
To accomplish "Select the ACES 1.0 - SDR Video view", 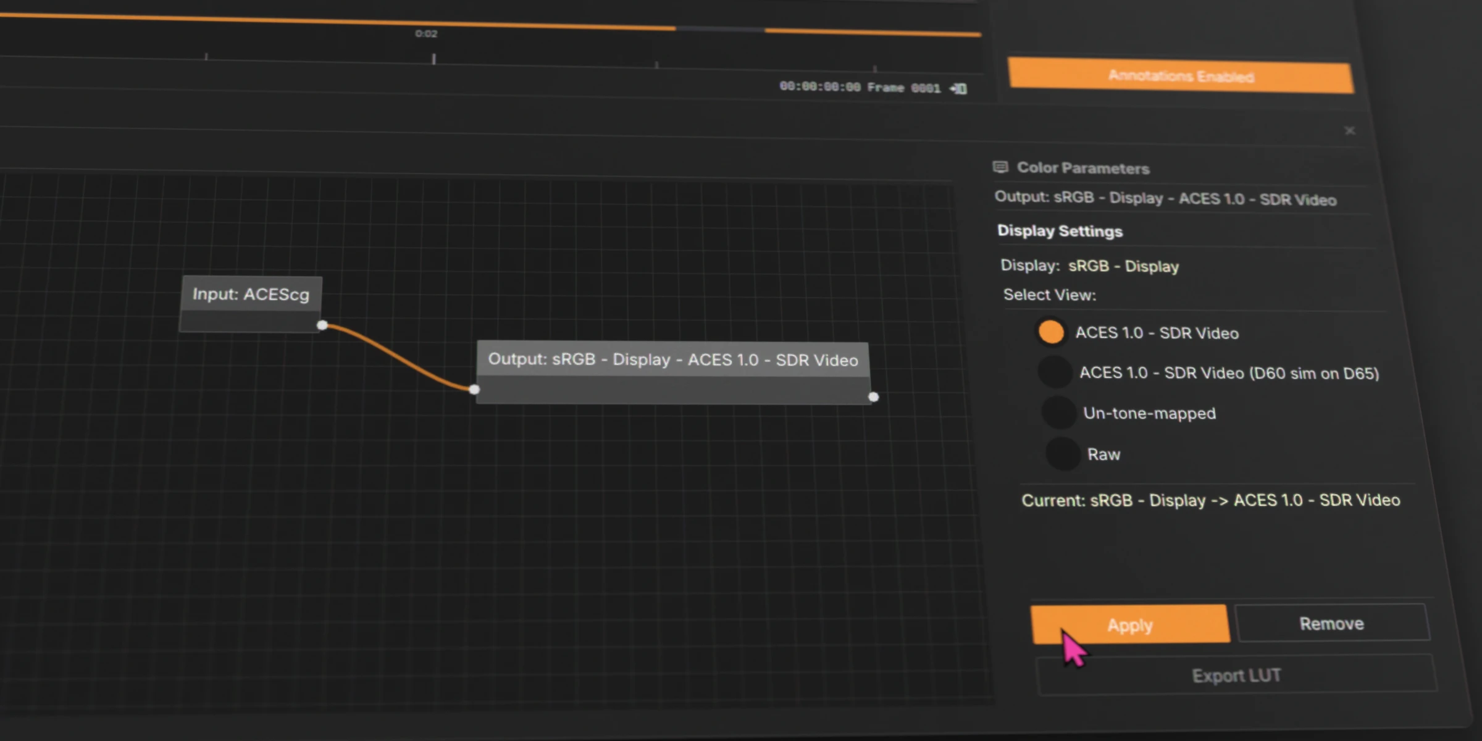I will tap(1051, 332).
